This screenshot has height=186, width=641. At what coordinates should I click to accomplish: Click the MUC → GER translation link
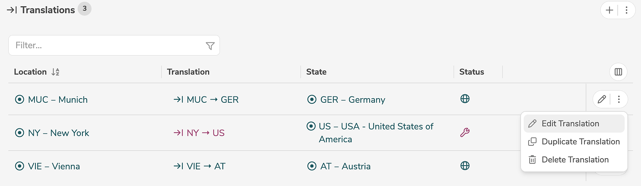[x=206, y=100]
